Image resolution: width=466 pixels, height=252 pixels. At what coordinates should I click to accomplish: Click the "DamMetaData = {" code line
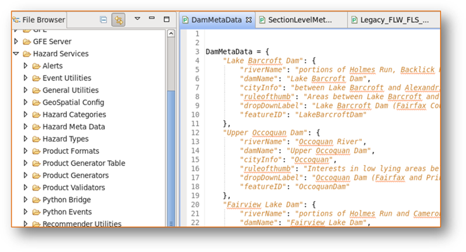[237, 51]
